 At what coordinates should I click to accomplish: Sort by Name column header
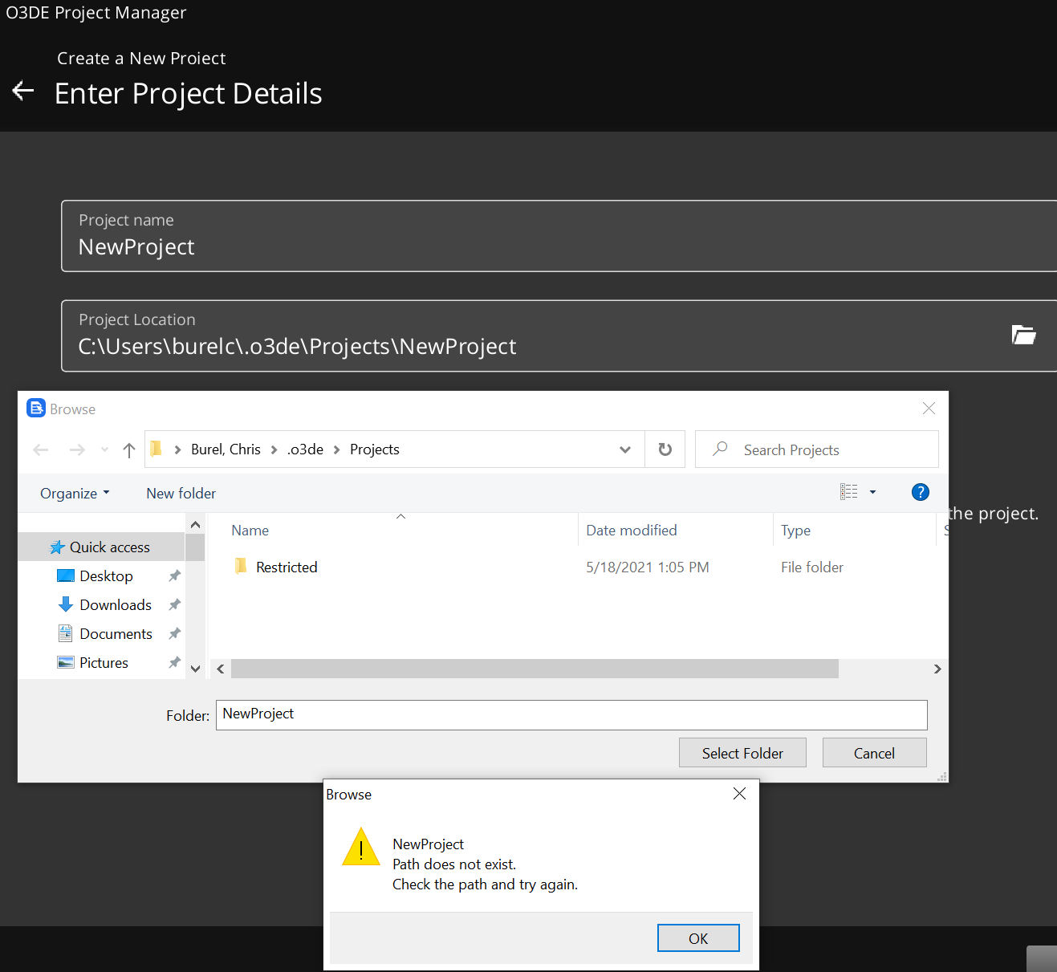(250, 531)
